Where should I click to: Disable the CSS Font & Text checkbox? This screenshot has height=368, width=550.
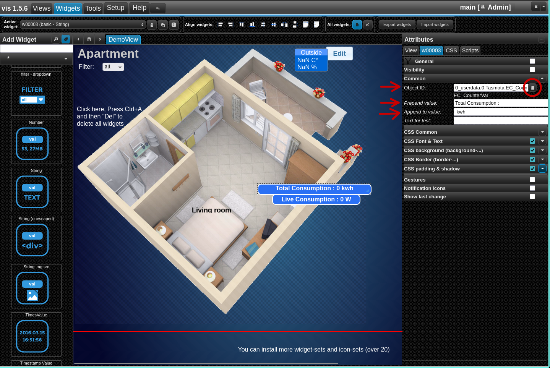[x=532, y=141]
